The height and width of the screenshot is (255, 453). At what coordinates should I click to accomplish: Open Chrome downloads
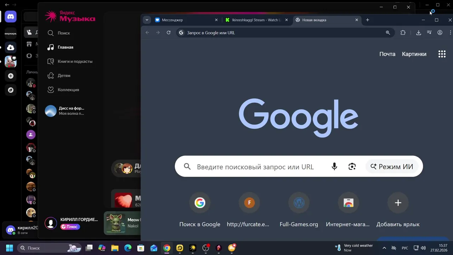click(x=419, y=33)
